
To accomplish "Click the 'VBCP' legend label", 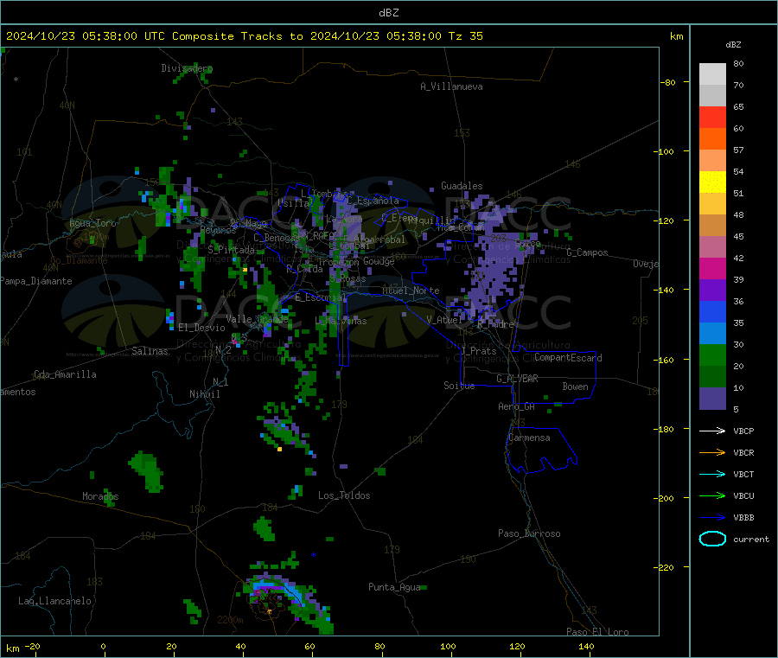I will (x=743, y=431).
